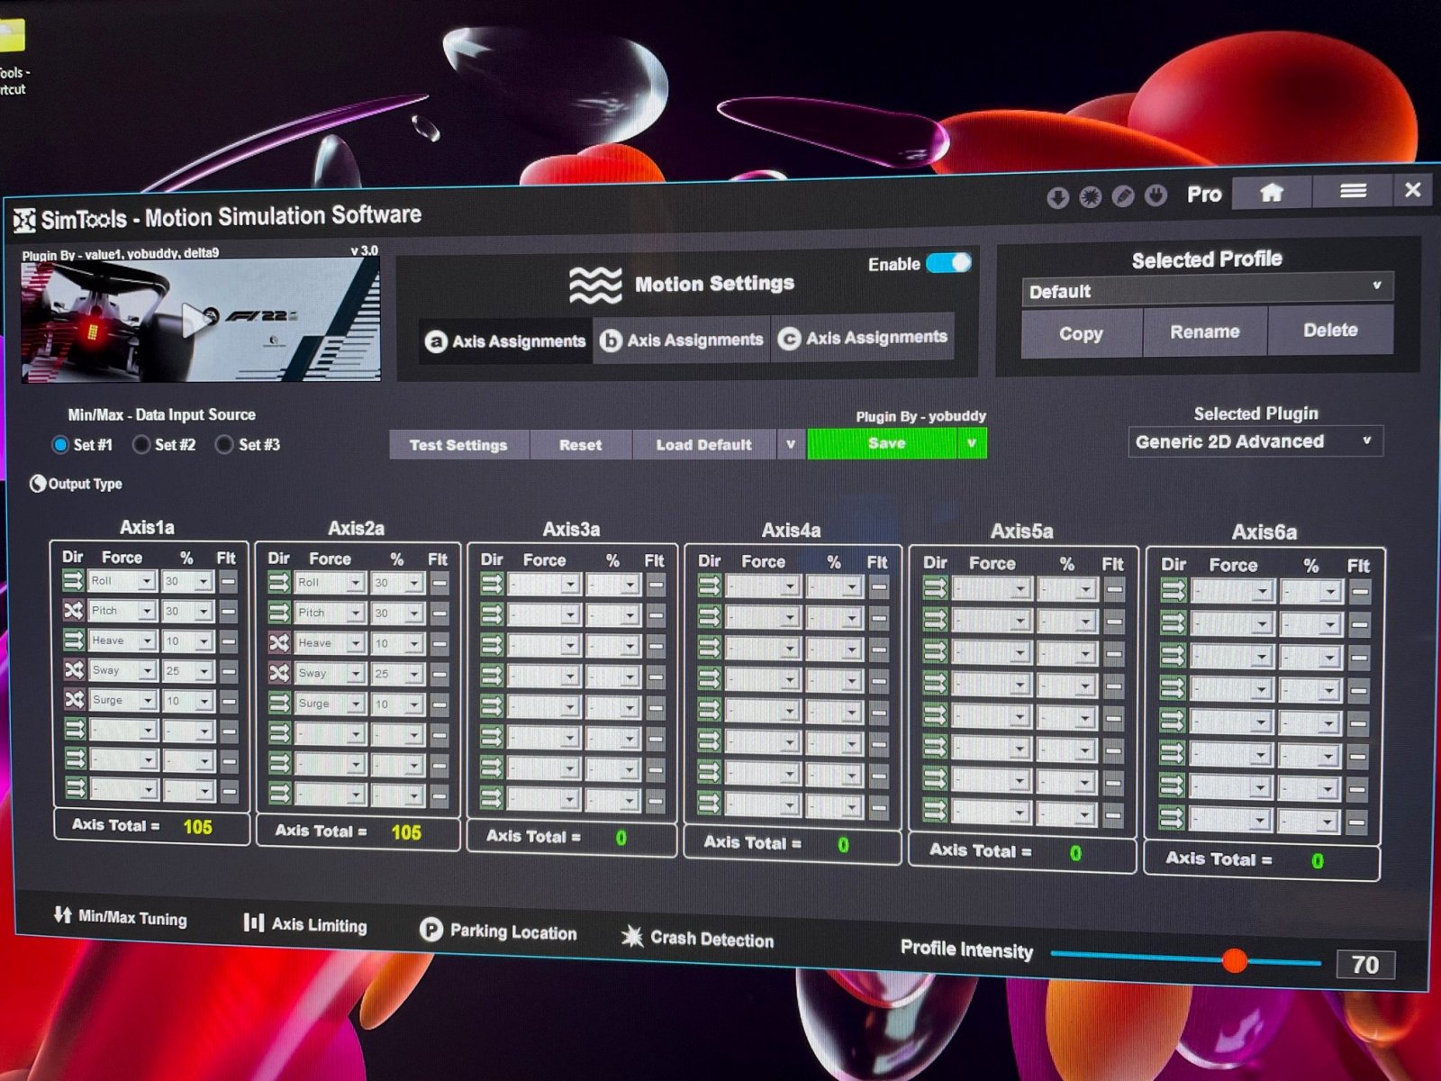This screenshot has height=1081, width=1441.
Task: Open Axis1a Roll percentage dropdown showing 30
Action: pos(187,581)
